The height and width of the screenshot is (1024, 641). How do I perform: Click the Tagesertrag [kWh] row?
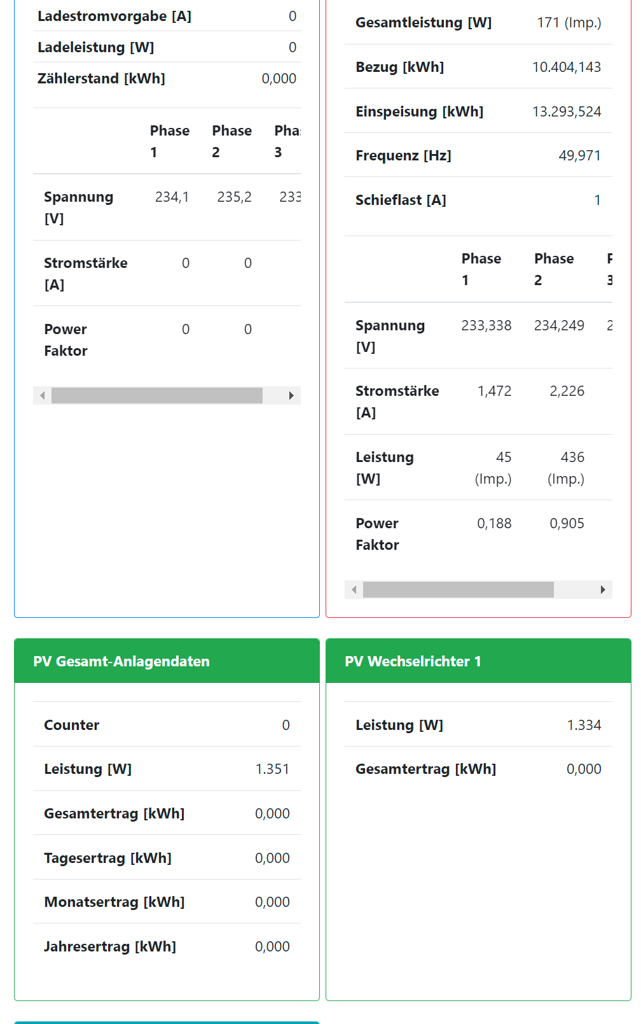pyautogui.click(x=167, y=858)
